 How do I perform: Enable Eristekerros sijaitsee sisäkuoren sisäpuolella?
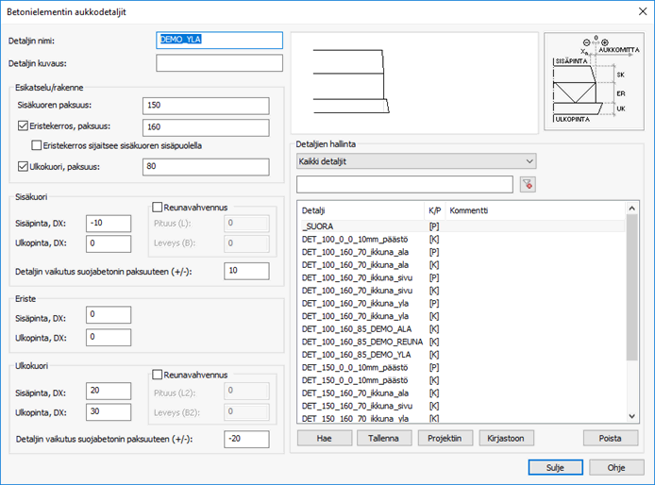tap(37, 145)
